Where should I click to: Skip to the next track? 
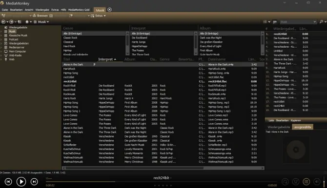coord(34,182)
